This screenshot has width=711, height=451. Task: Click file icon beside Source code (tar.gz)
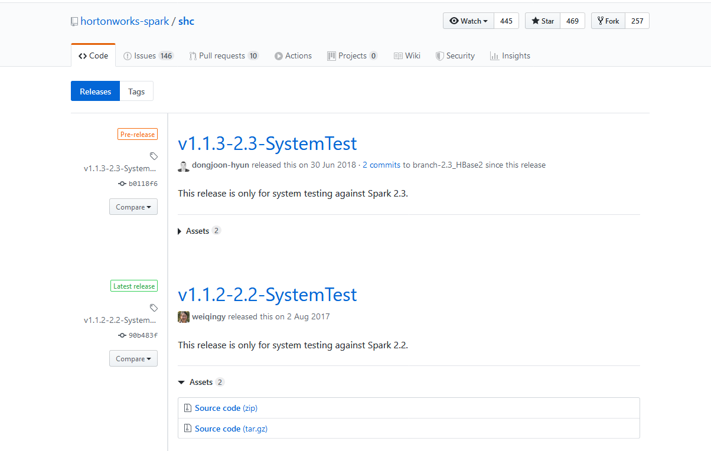pyautogui.click(x=187, y=429)
